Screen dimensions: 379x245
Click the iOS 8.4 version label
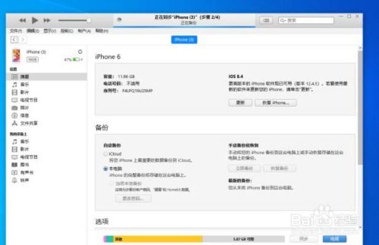tap(236, 77)
